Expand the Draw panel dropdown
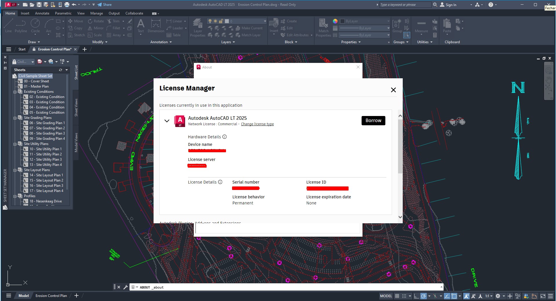Image resolution: width=556 pixels, height=301 pixels. pos(34,42)
